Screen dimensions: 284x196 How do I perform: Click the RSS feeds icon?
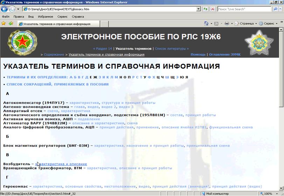click(216, 23)
